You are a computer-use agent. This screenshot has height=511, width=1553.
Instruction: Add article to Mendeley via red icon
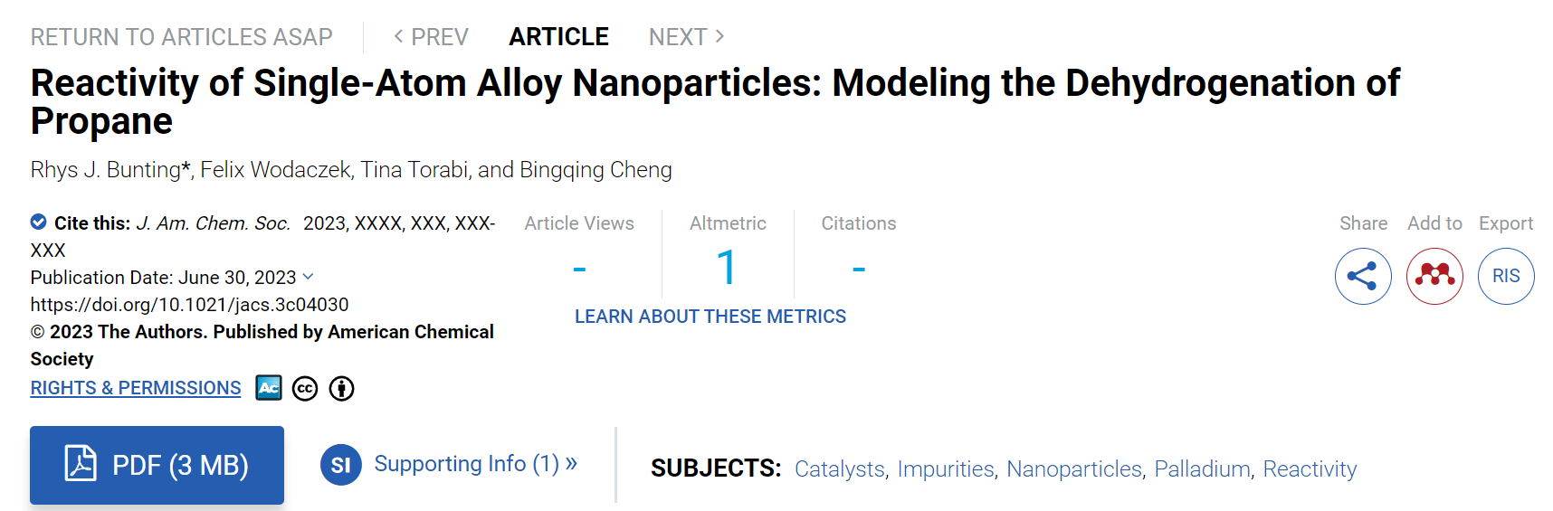1434,276
